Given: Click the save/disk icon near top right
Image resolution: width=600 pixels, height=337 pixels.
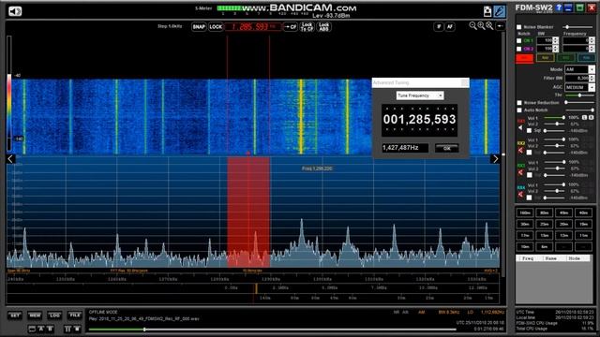Looking at the screenshot, I should point(487,11).
